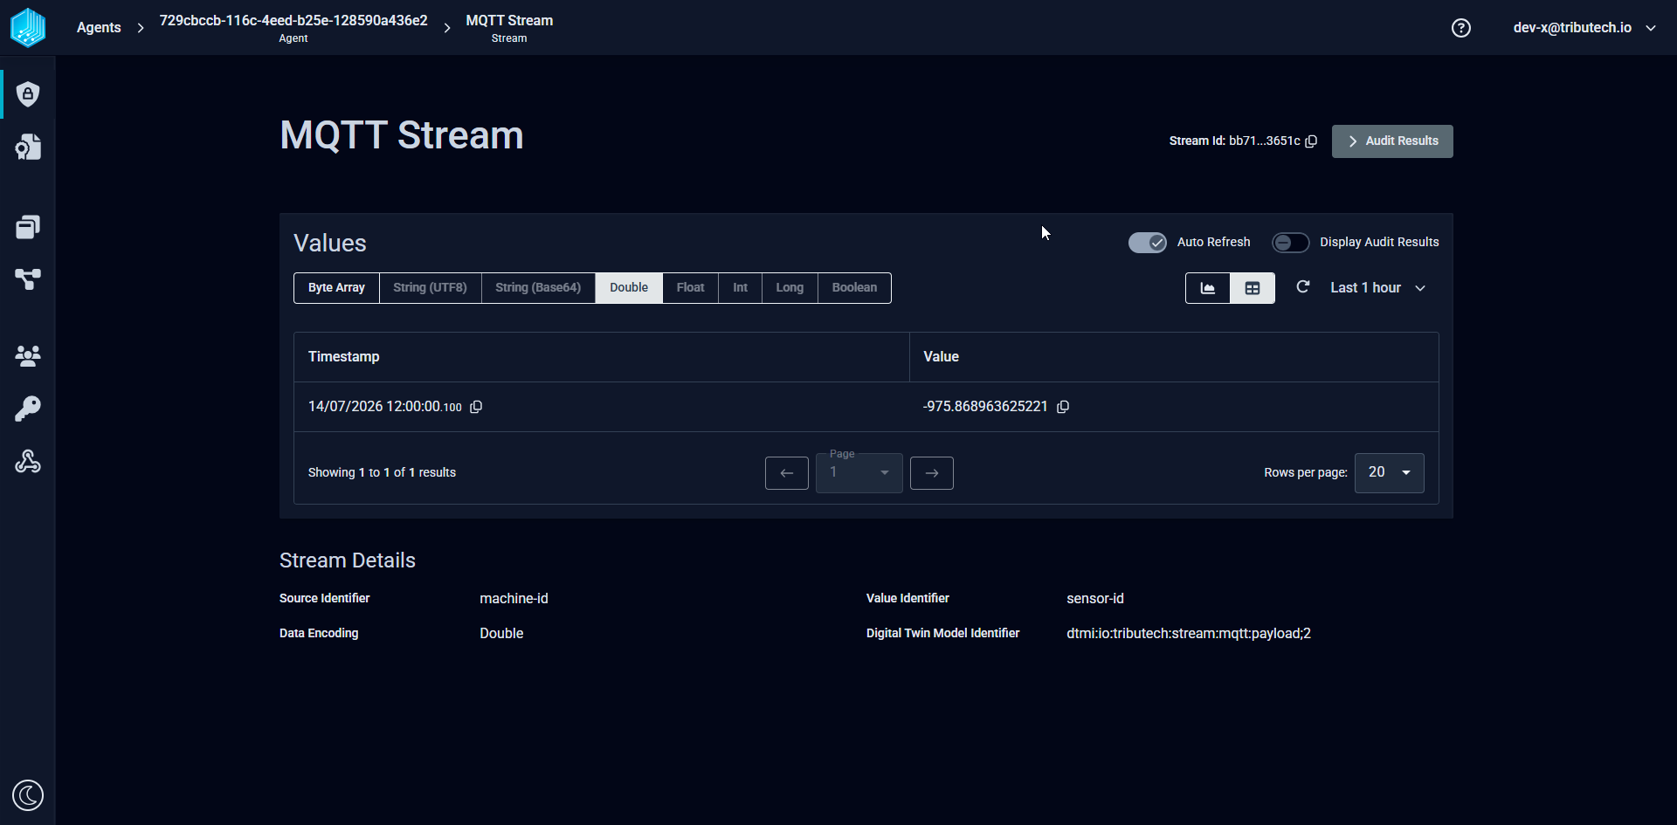Open the Page number dropdown
Viewport: 1677px width, 825px height.
[x=859, y=472]
